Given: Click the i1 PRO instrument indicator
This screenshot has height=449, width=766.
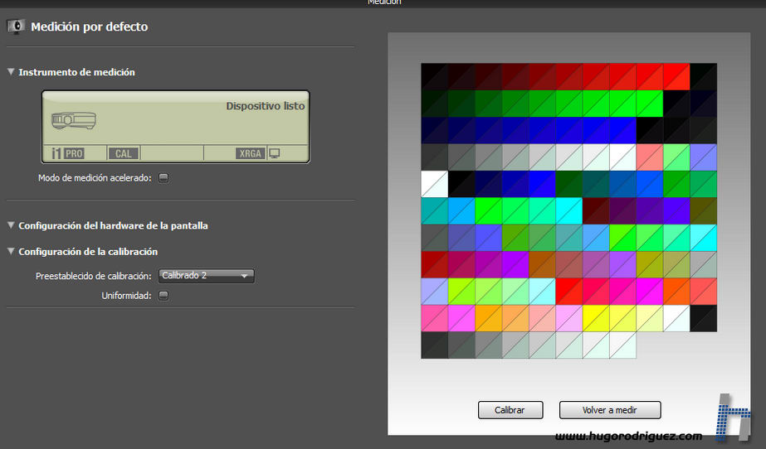Looking at the screenshot, I should pos(68,153).
